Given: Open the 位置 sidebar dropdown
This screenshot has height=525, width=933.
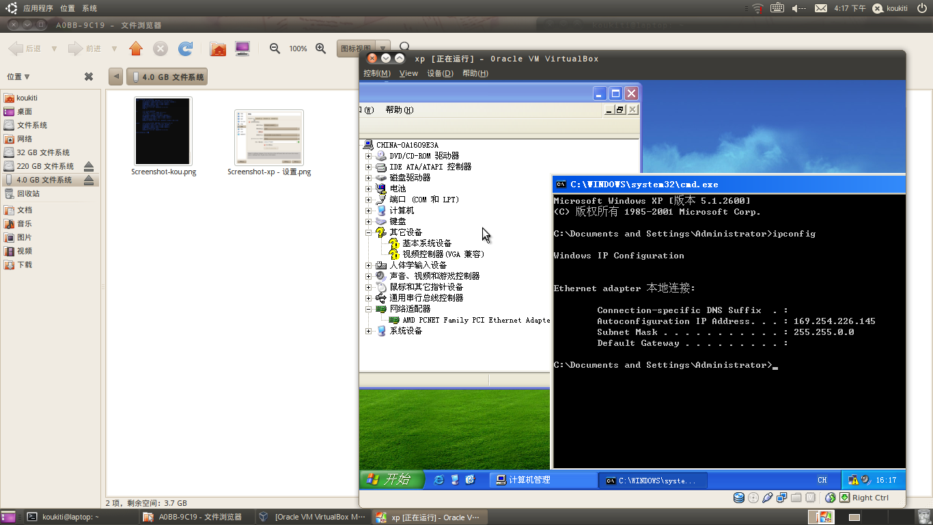Looking at the screenshot, I should (x=18, y=77).
